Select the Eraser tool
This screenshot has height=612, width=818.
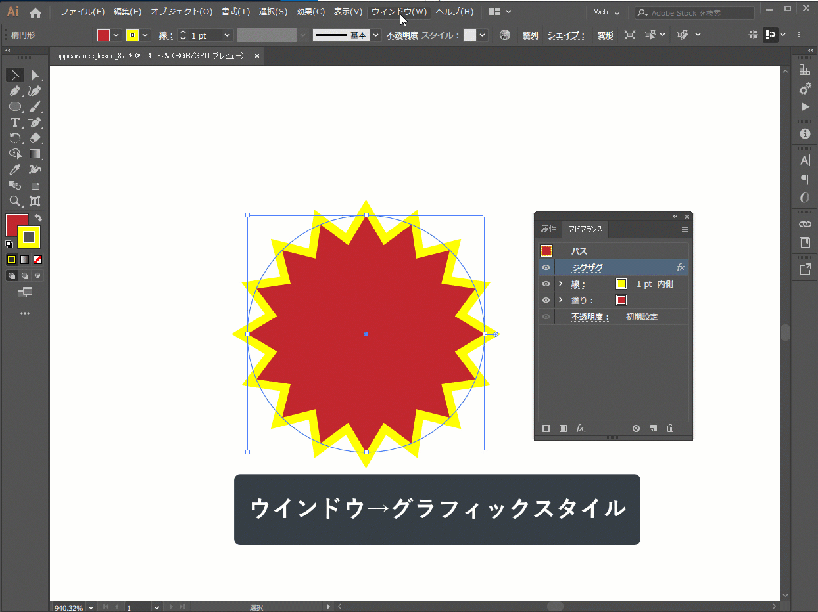pos(36,138)
